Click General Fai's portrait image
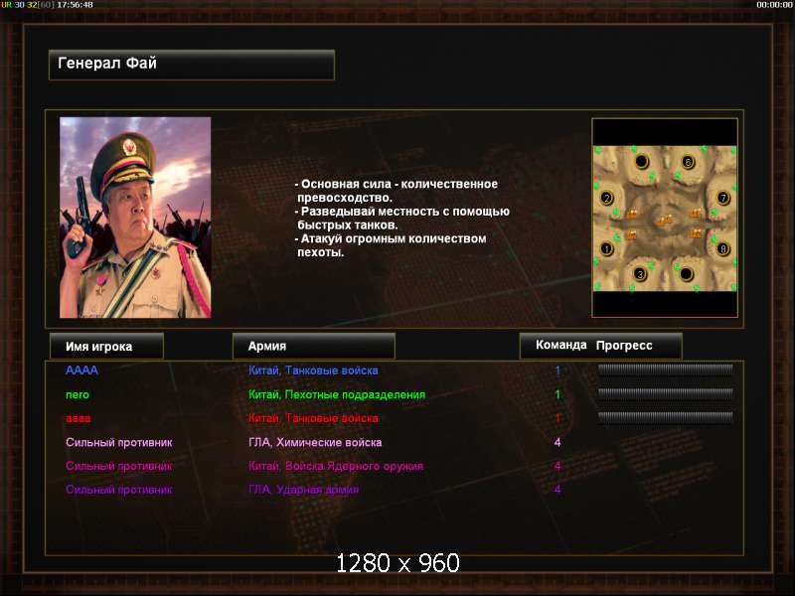This screenshot has height=596, width=795. [135, 218]
